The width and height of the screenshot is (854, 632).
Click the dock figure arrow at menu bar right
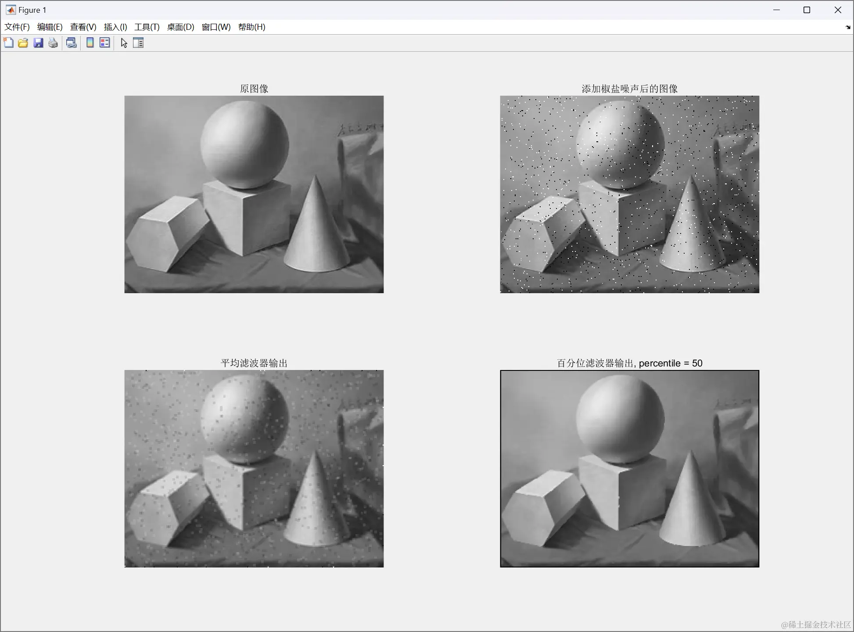click(x=847, y=27)
